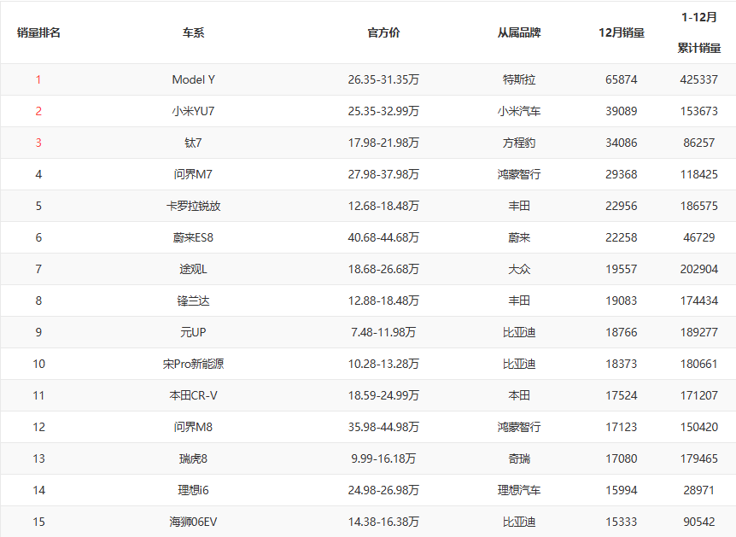736x537 pixels.
Task: Click price 24.98-26.98万
Action: [383, 490]
